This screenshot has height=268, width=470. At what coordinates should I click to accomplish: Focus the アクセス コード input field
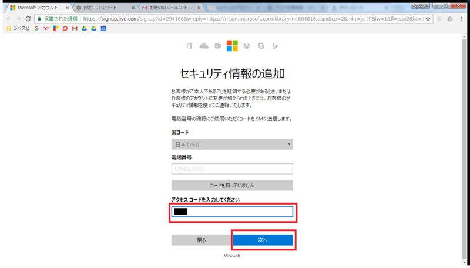(x=232, y=212)
